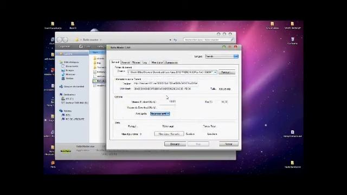Click the folder icon in Explorer address bar
The height and width of the screenshot is (195, 347).
77,40
